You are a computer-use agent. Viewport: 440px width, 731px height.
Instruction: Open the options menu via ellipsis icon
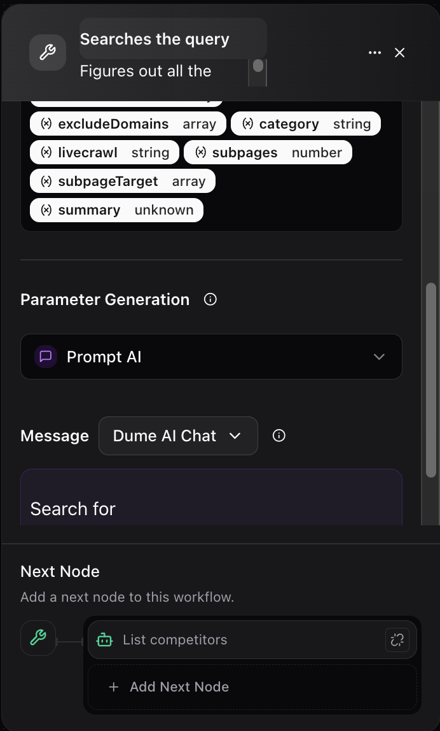pyautogui.click(x=375, y=53)
